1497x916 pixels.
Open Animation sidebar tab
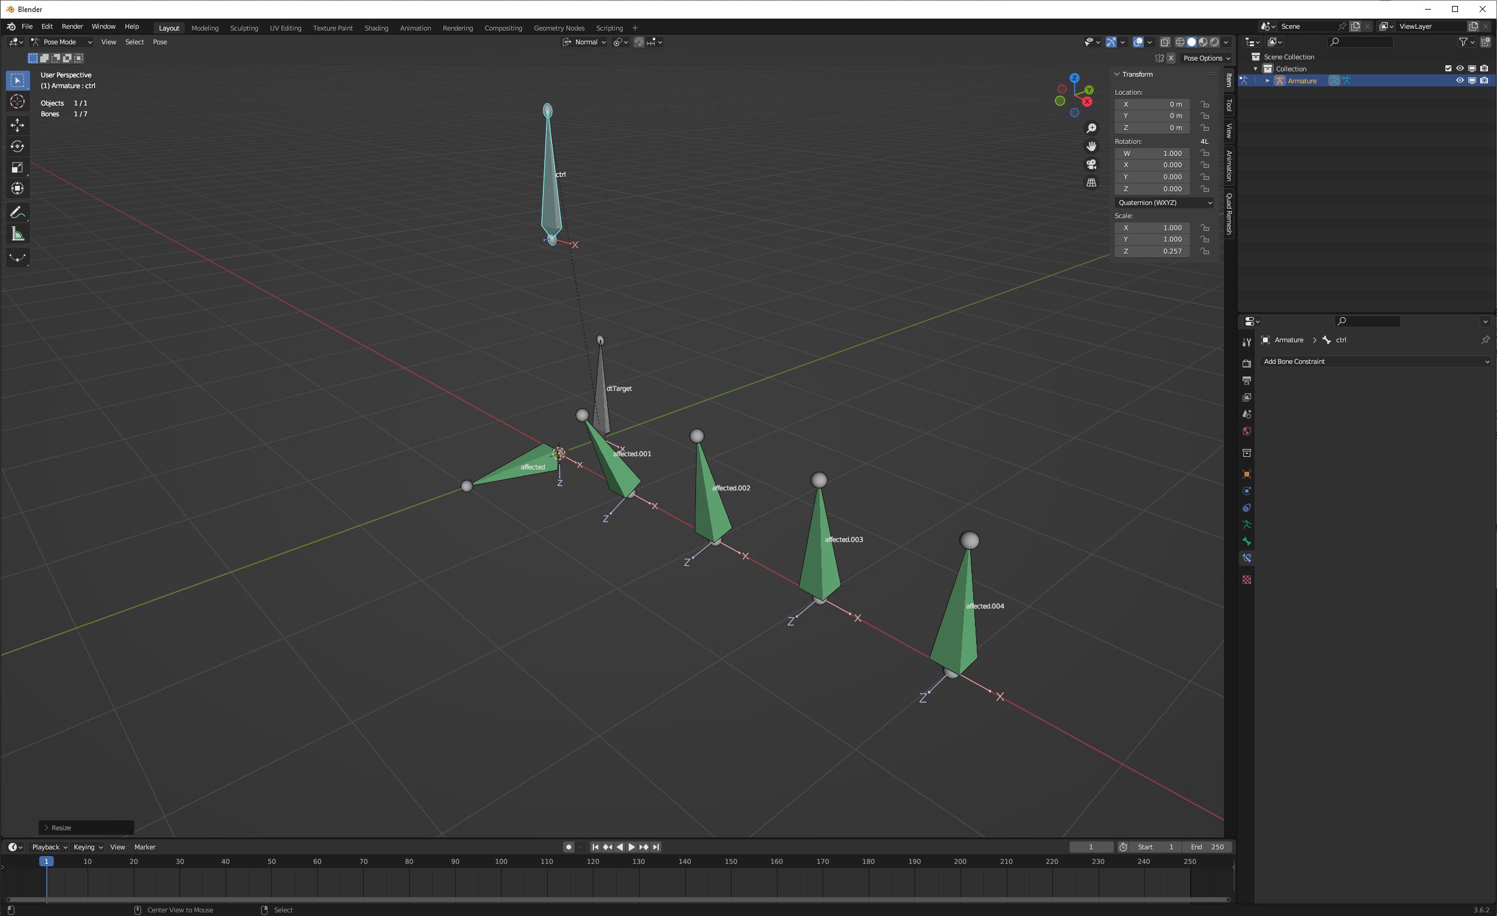1229,165
